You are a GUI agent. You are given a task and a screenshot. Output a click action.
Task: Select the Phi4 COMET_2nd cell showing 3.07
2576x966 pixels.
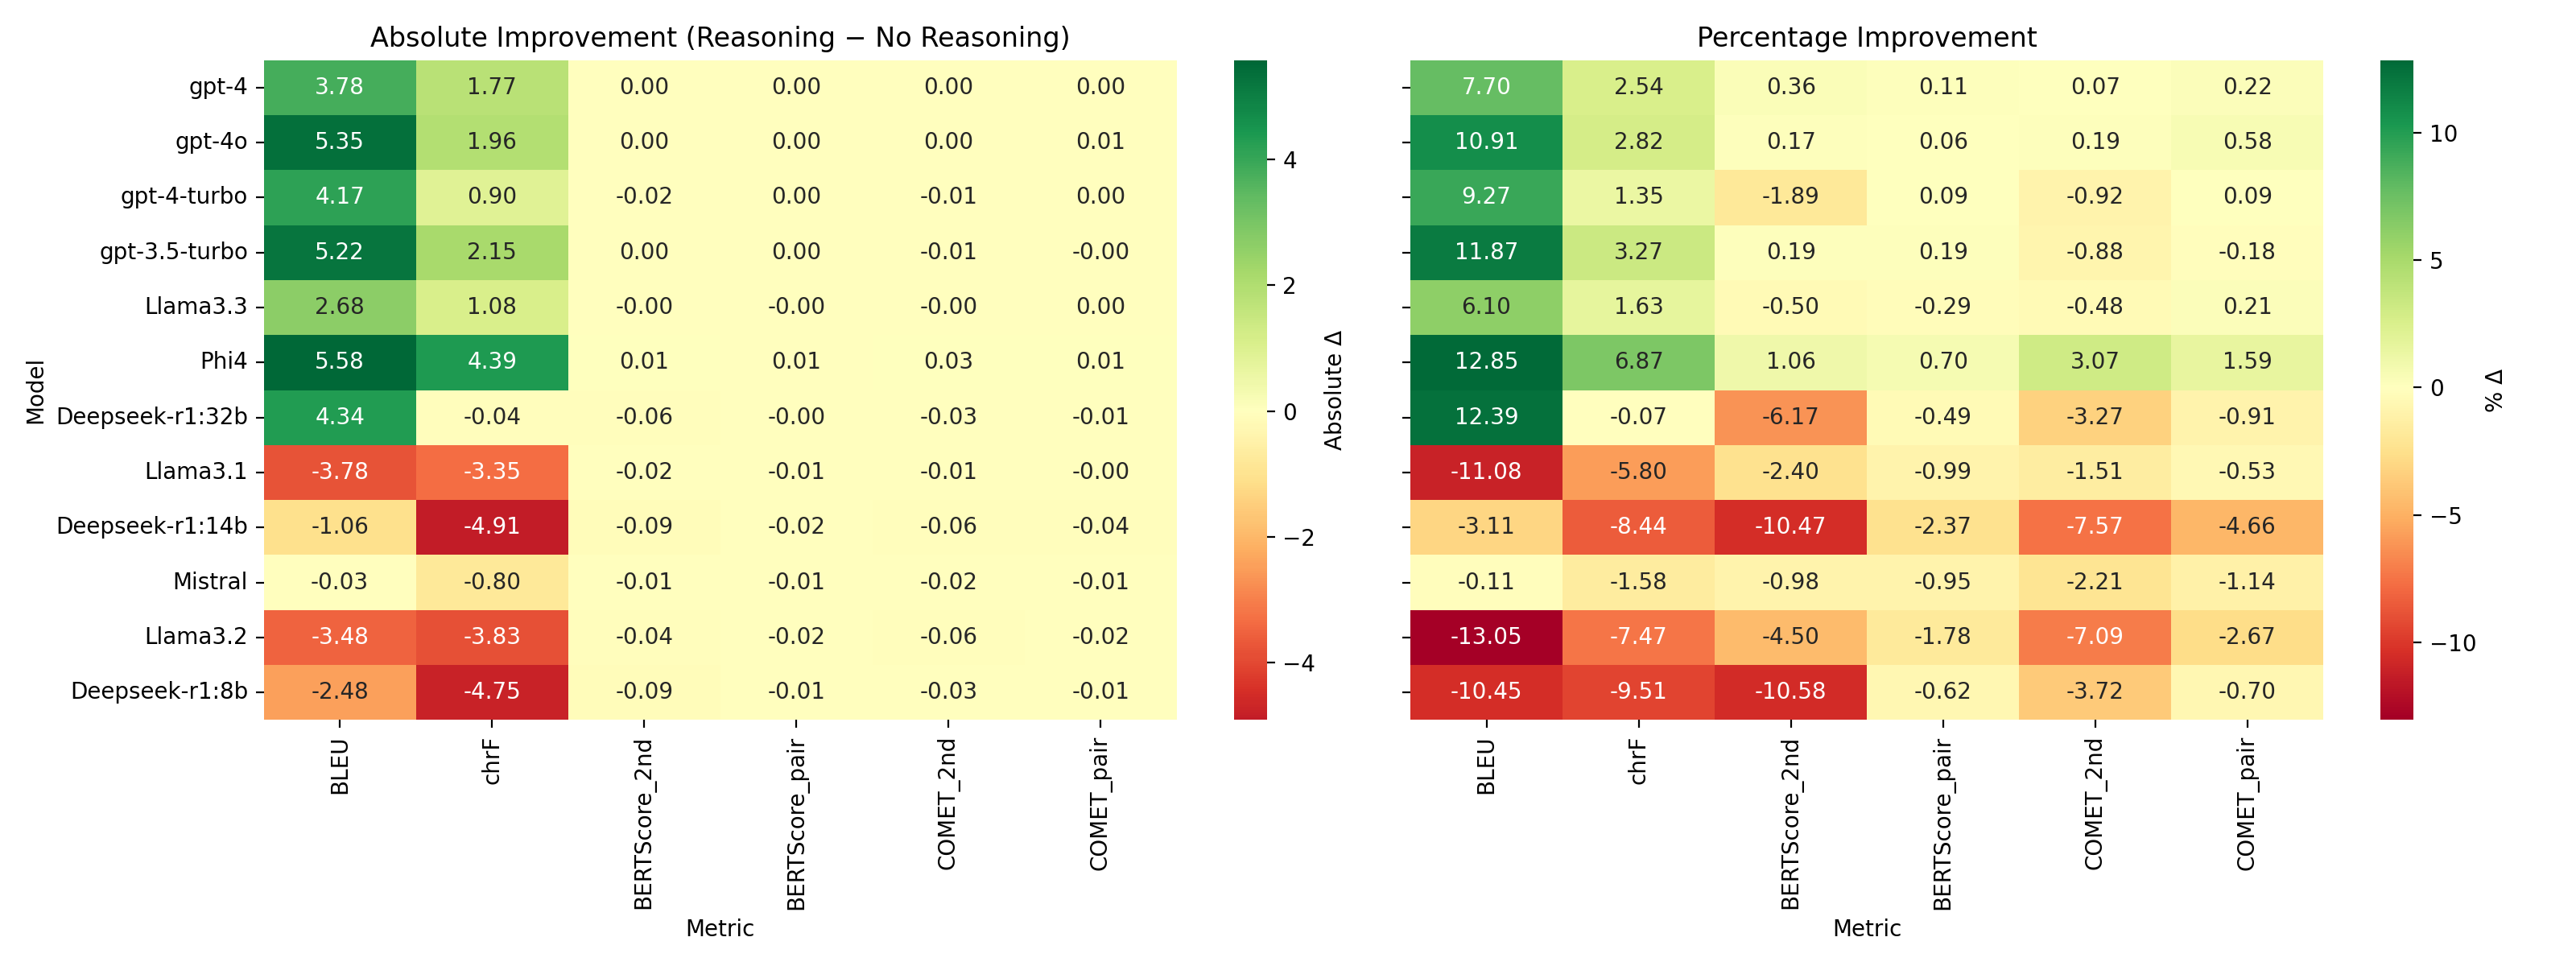tap(2094, 361)
